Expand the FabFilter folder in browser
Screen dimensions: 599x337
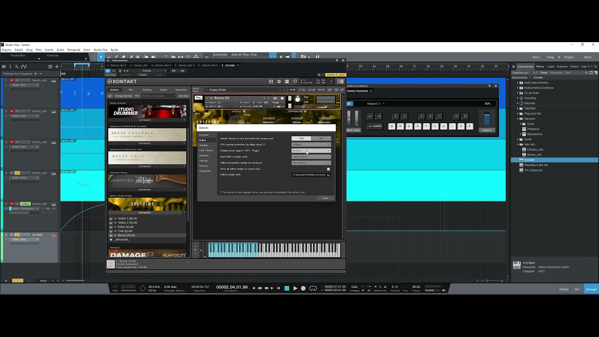tap(518, 108)
